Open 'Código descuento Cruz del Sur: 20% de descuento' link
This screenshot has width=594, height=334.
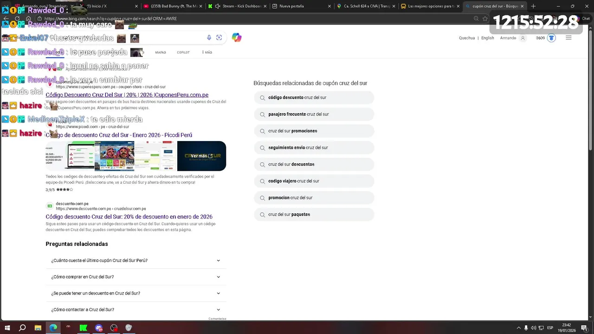129,217
